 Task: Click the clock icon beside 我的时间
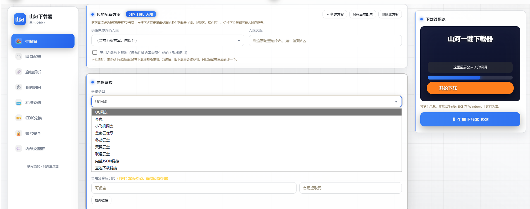[19, 87]
